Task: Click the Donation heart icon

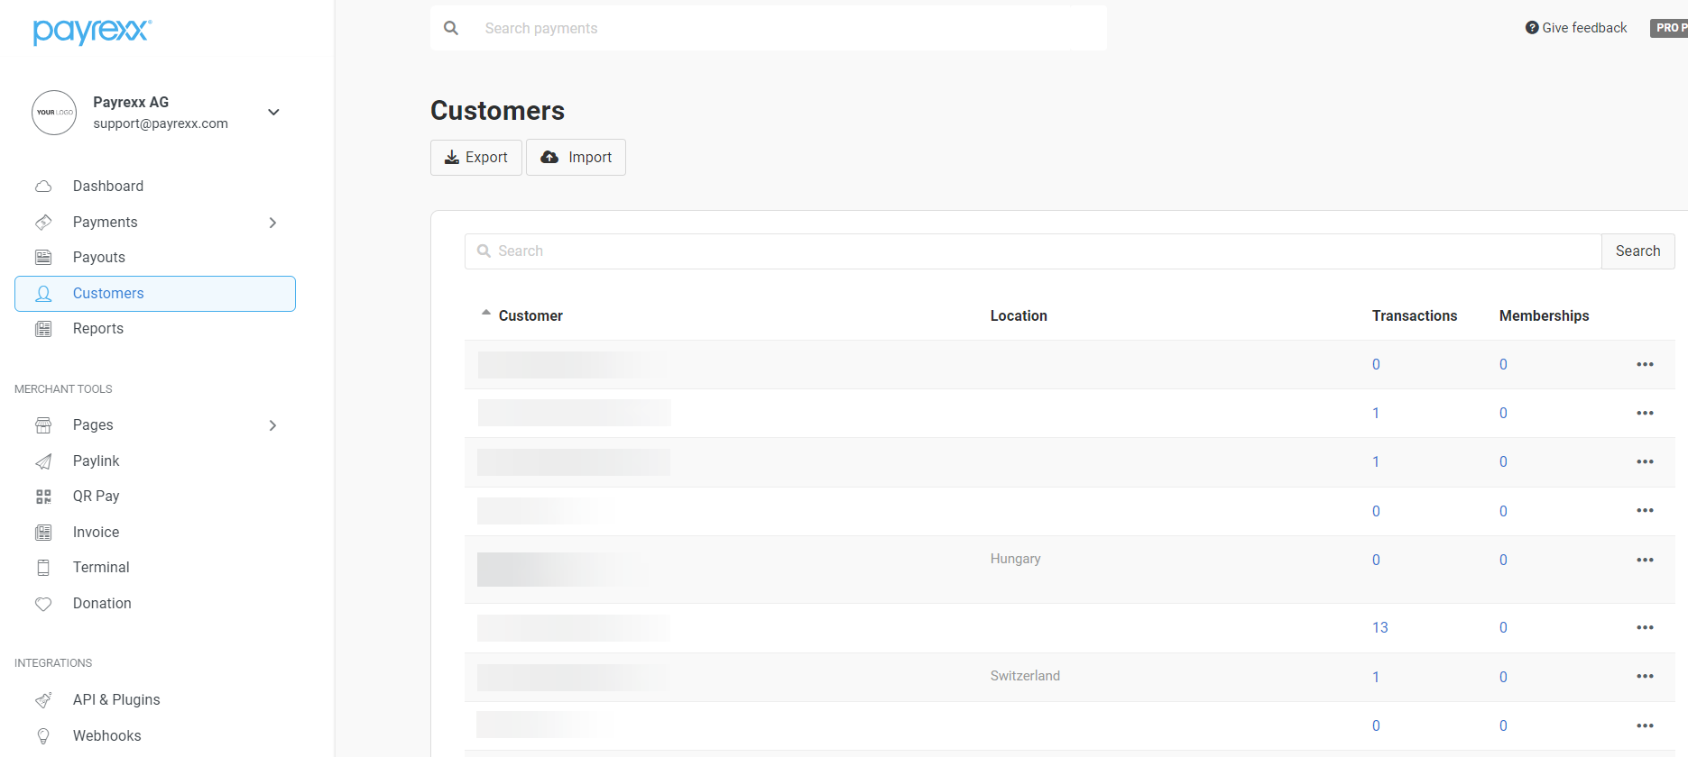Action: tap(43, 604)
